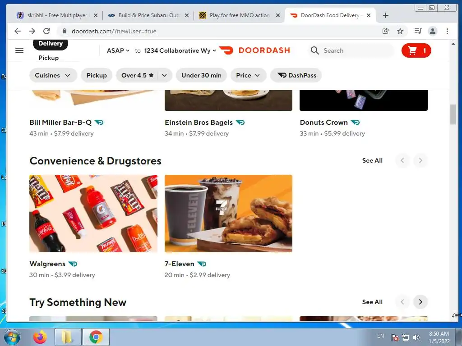Viewport: 462px width, 346px height.
Task: Toggle the Over 4.5 star filter
Action: click(x=137, y=75)
